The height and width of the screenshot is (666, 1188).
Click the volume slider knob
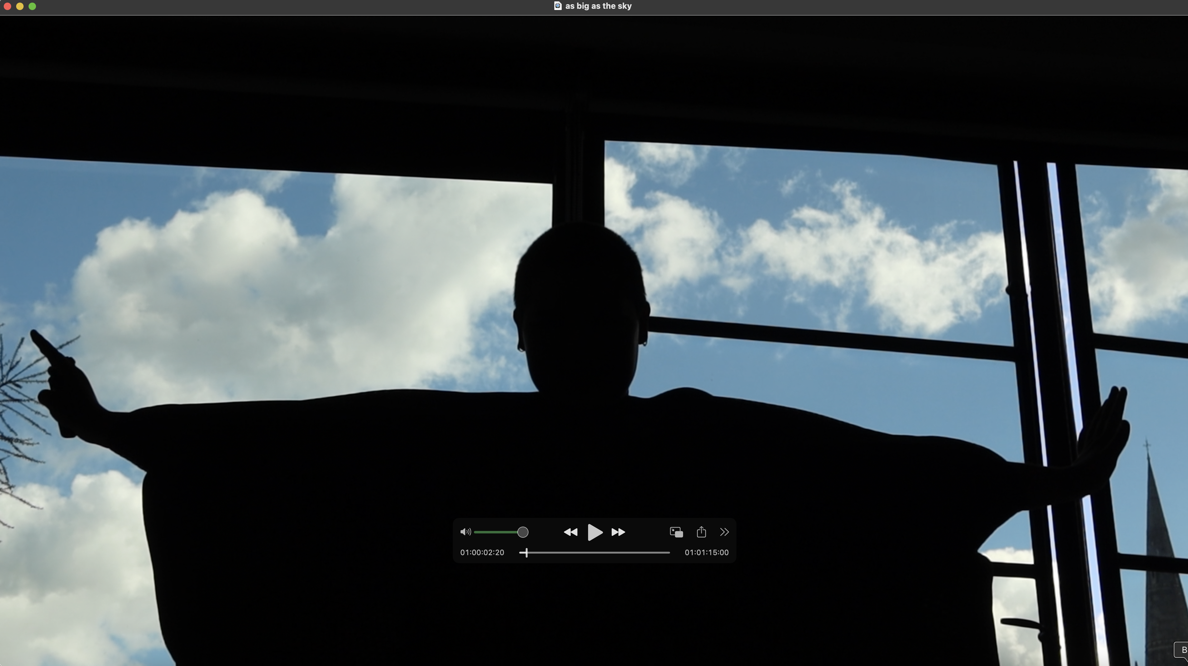coord(523,532)
